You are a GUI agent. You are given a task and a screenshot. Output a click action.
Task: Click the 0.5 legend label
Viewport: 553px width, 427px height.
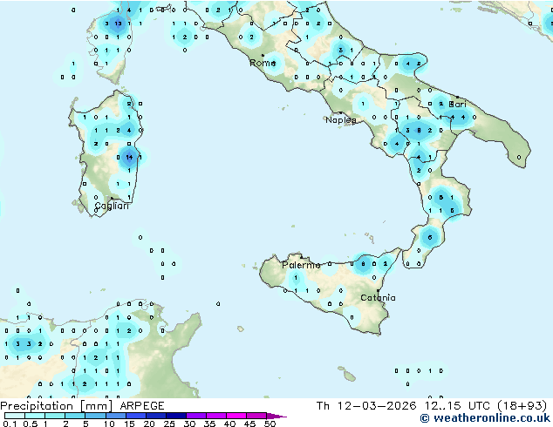(30, 424)
